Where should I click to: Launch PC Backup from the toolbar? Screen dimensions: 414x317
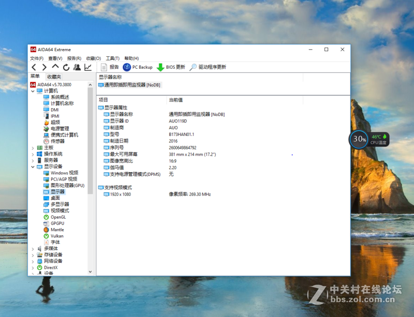click(140, 67)
